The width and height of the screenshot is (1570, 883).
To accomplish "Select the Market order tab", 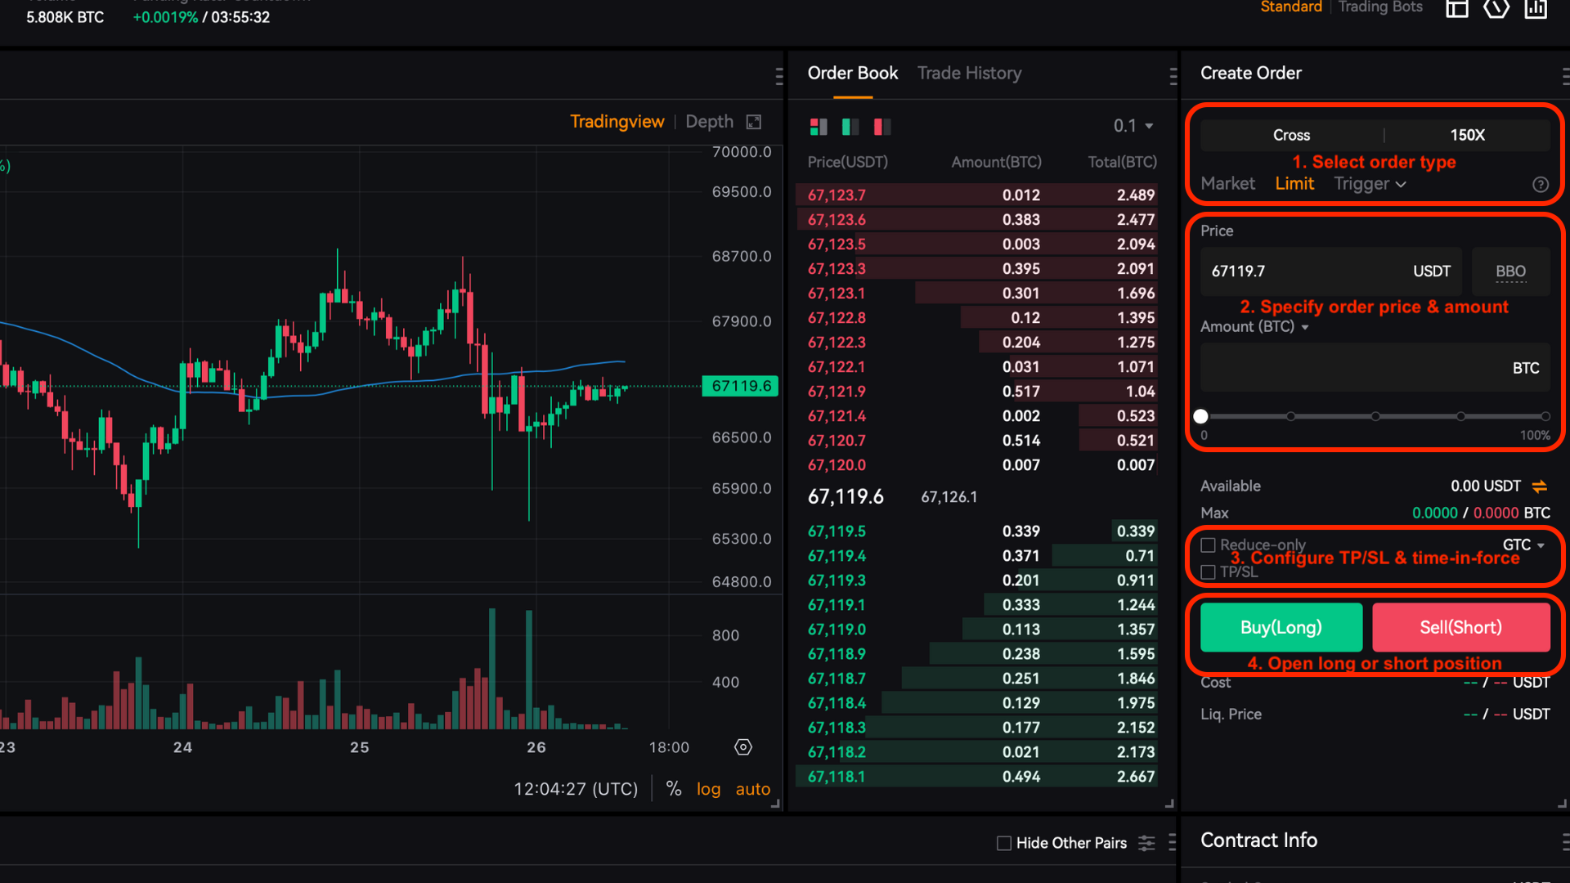I will point(1227,184).
